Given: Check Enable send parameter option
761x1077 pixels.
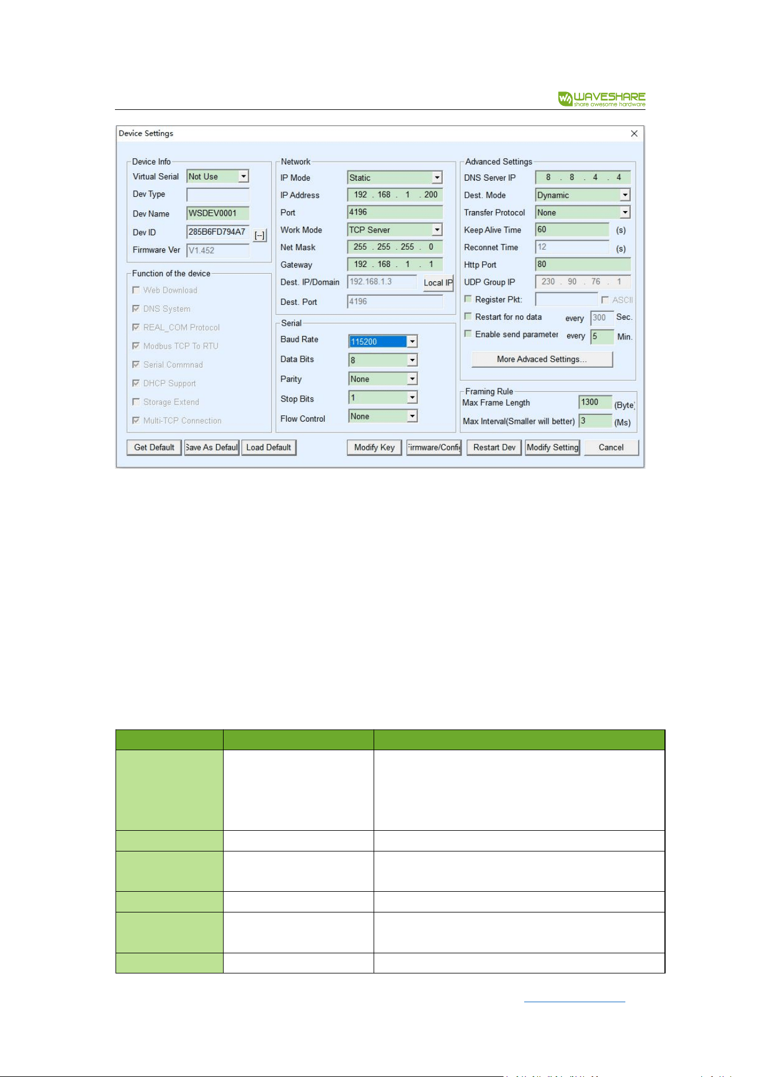Looking at the screenshot, I should pyautogui.click(x=468, y=334).
